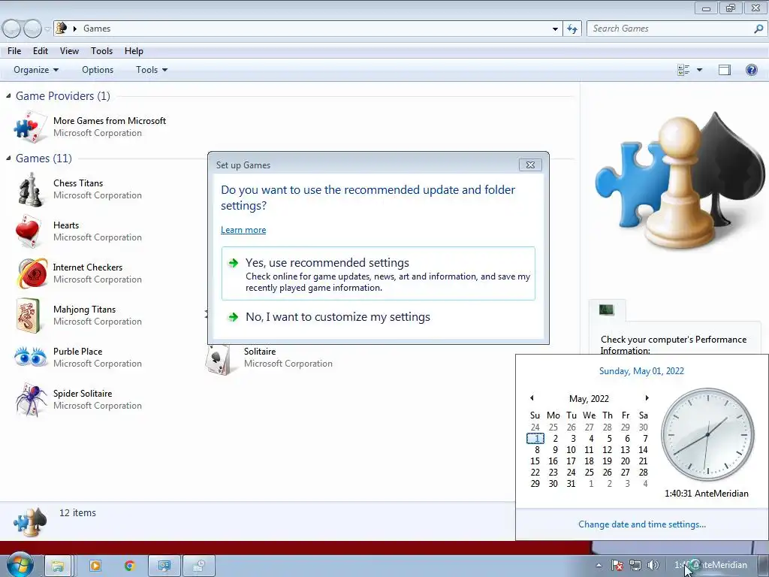Click the performance information icon in the details pane
The height and width of the screenshot is (577, 769).
pyautogui.click(x=607, y=310)
